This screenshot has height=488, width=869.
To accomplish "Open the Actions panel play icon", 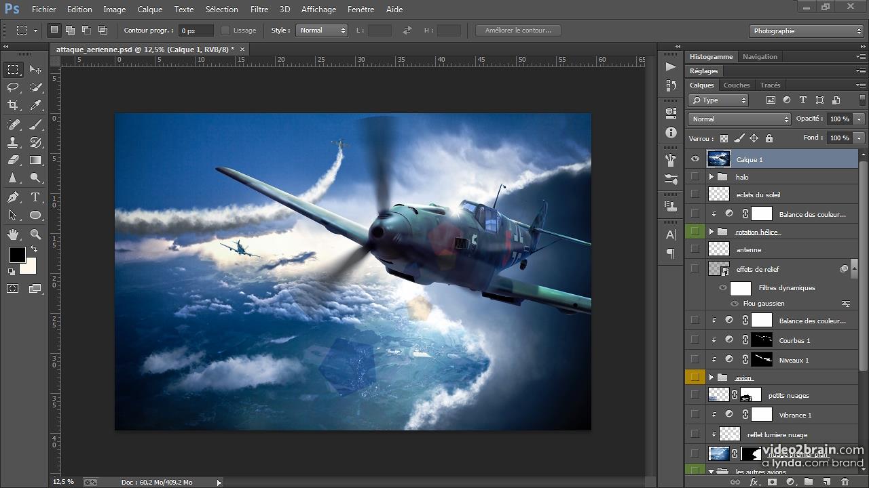I will [671, 66].
